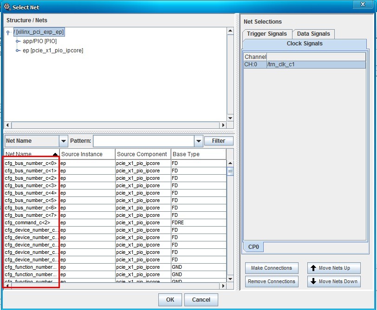Switch to the Data Signals tab
The width and height of the screenshot is (377, 310).
(x=313, y=34)
